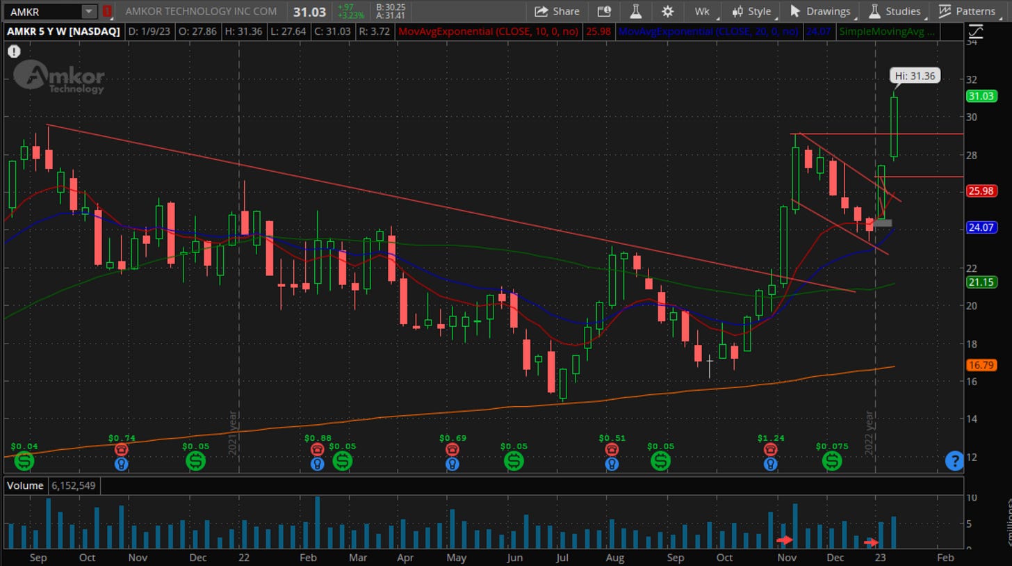Click the $0.05 dividend icon near June
This screenshot has width=1012, height=566.
[x=514, y=460]
